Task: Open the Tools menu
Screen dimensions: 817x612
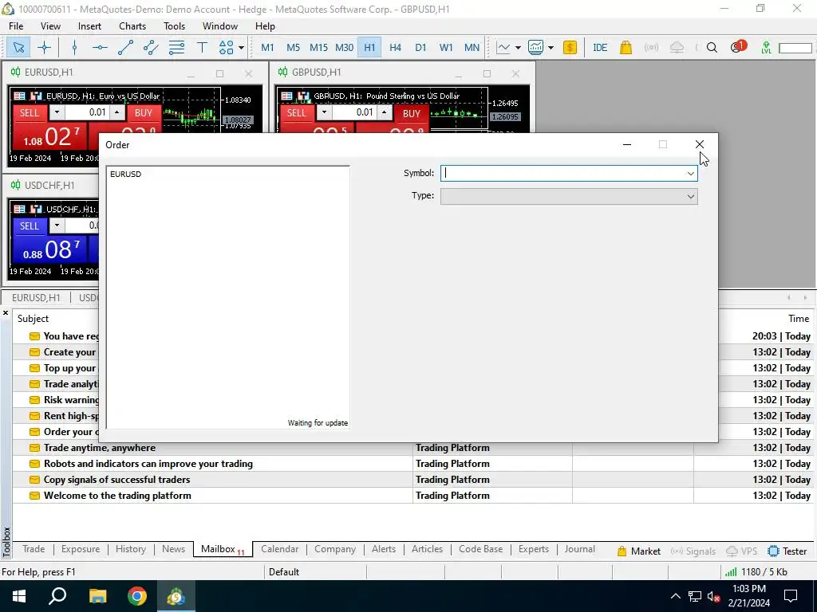Action: (x=174, y=26)
